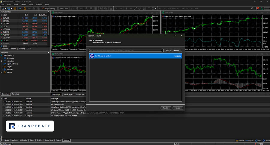Viewport: 270px width, 145px height.
Task: Click the search magnifier icon at top right
Action: (x=252, y=8)
